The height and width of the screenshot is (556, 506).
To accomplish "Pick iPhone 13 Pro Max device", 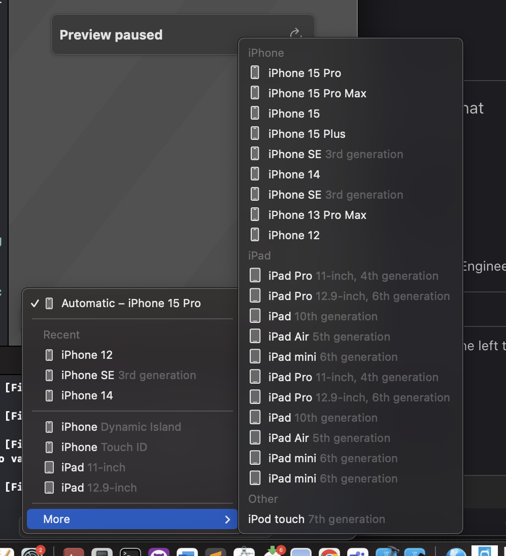I will click(351, 215).
